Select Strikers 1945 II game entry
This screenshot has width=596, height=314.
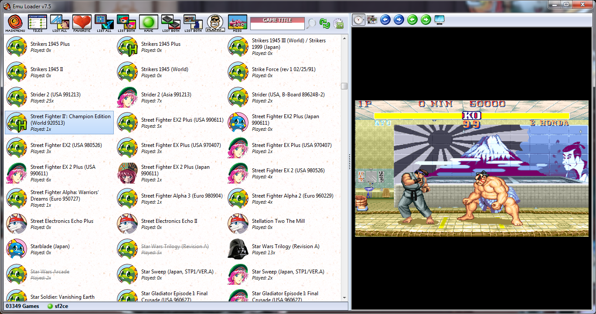(59, 72)
